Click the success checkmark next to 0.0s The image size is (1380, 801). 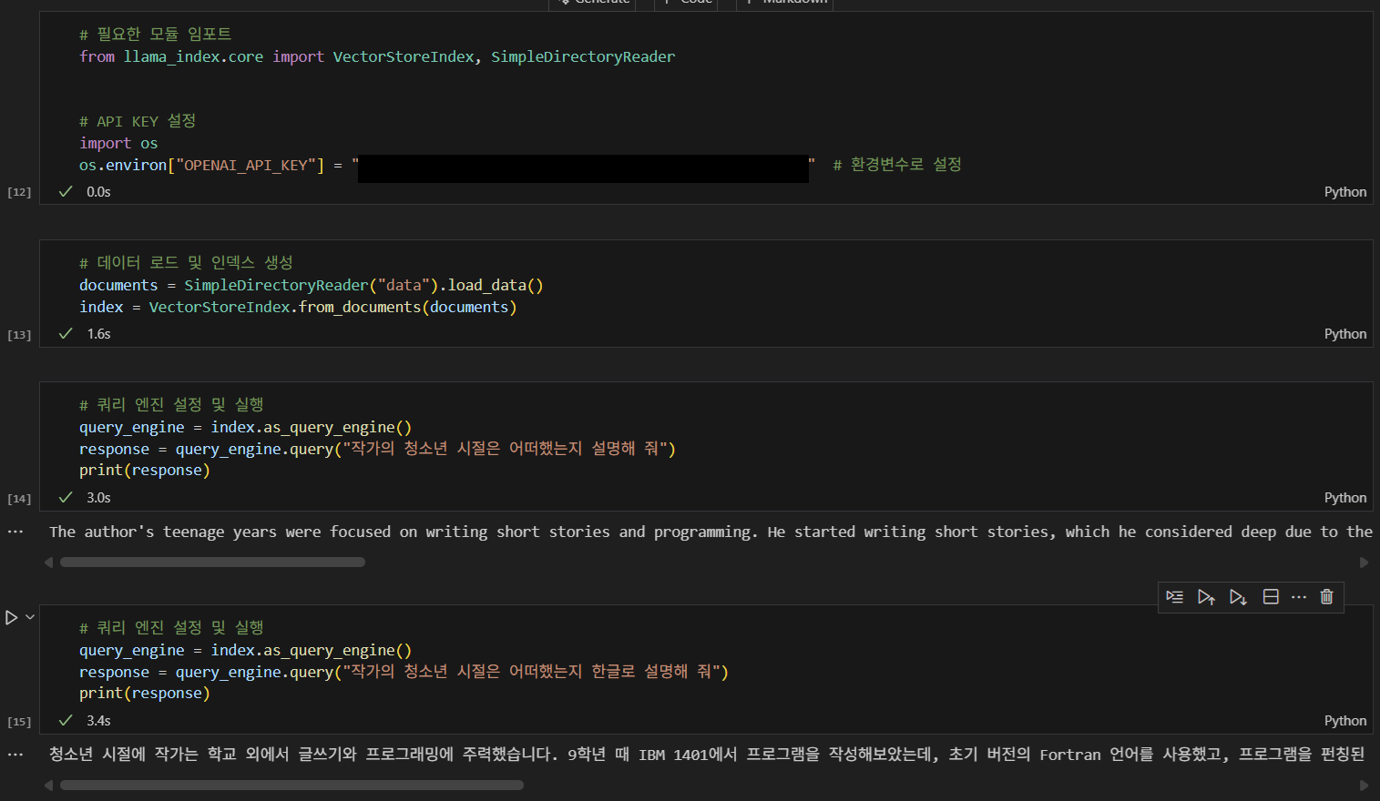tap(66, 191)
